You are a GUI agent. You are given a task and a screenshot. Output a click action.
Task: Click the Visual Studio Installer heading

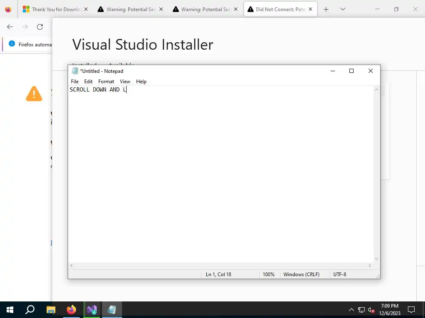click(x=143, y=44)
